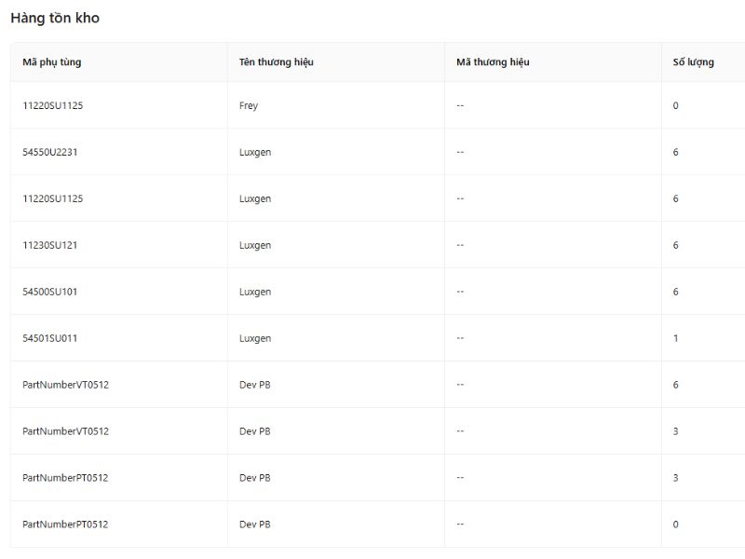Click the quantity 0 in the Frey row
The image size is (745, 559).
pyautogui.click(x=676, y=105)
